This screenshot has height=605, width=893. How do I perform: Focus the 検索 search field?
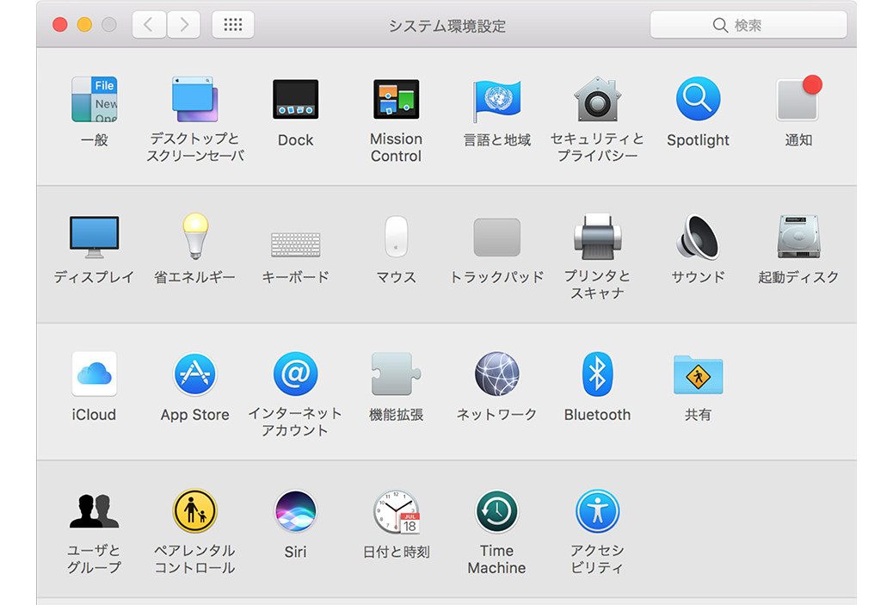pyautogui.click(x=748, y=25)
